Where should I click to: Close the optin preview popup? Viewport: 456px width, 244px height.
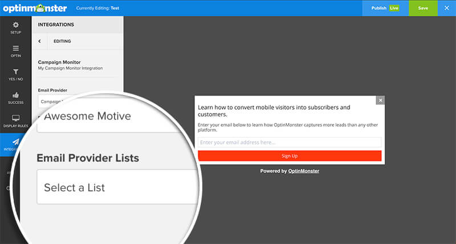tap(380, 100)
